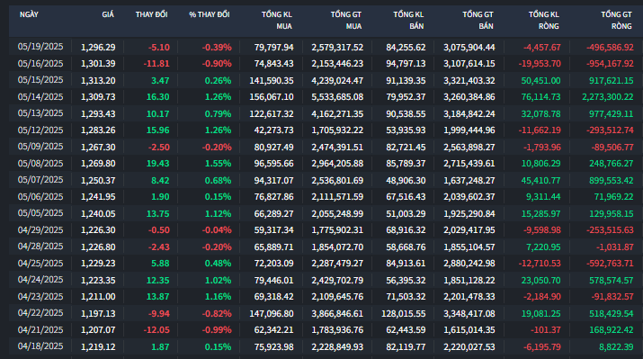Click the TỔNG KL RÒNG header
This screenshot has width=643, height=359.
click(x=544, y=21)
